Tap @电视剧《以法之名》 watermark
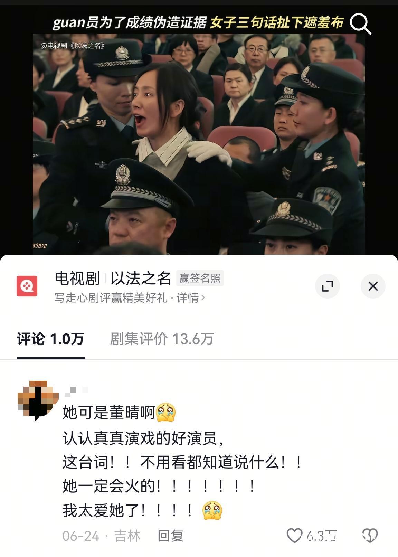The image size is (398, 557). pos(73,45)
